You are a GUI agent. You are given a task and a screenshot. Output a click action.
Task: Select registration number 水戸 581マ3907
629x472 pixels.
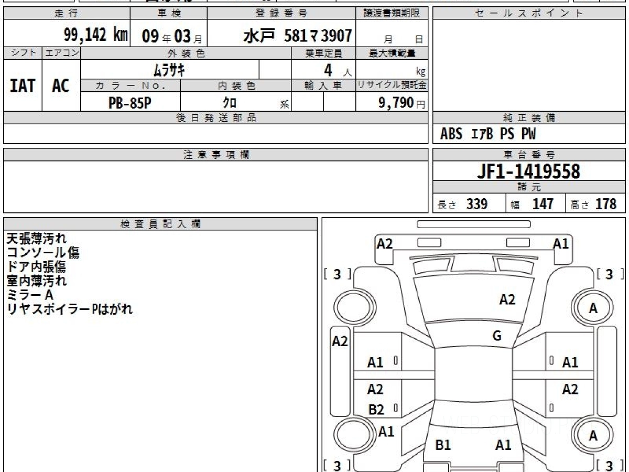click(x=297, y=36)
